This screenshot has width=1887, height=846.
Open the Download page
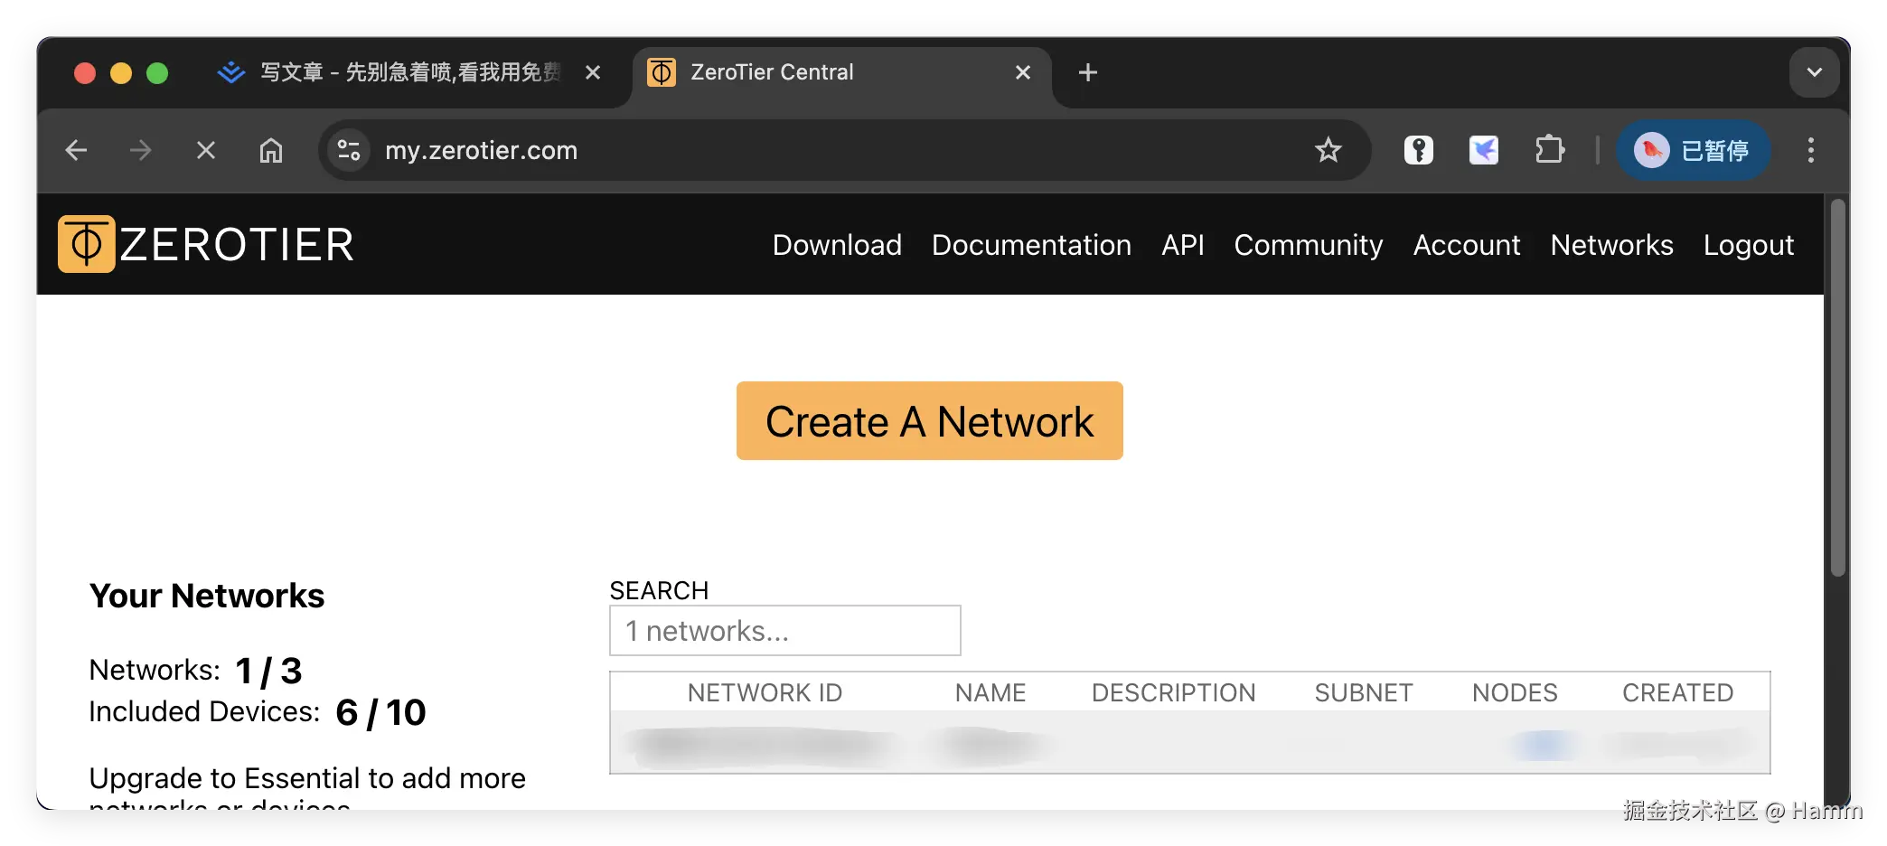tap(837, 245)
